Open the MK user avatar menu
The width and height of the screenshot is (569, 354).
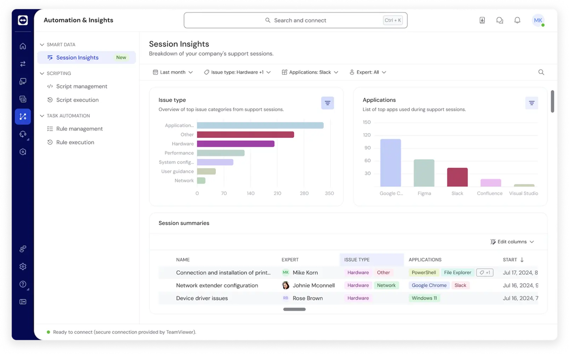point(538,20)
